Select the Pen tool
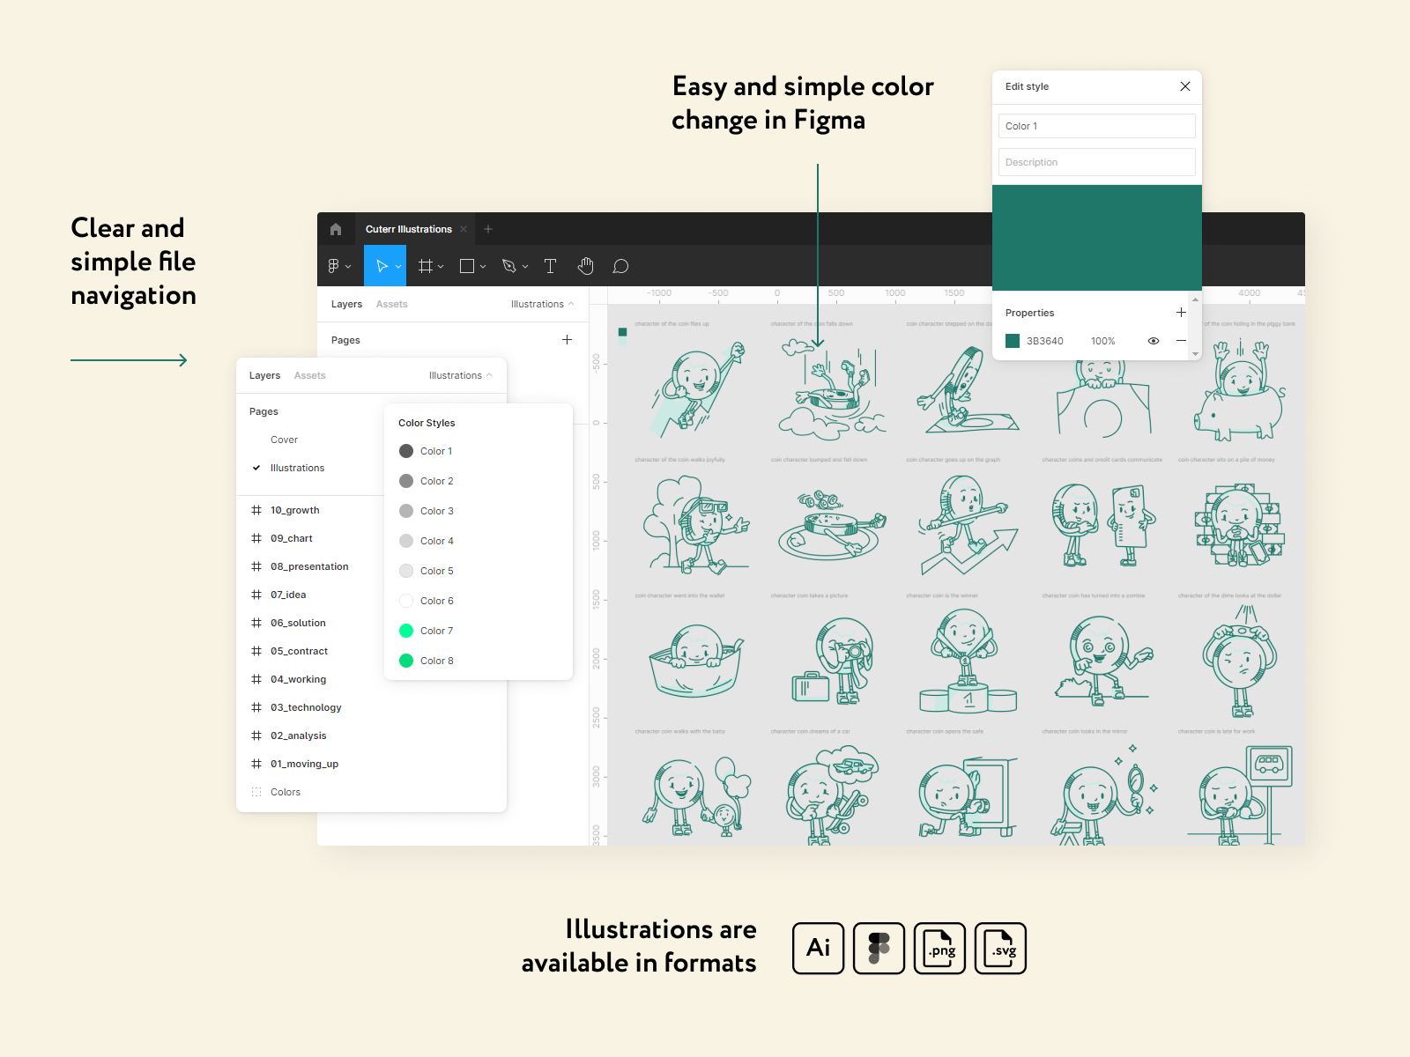Screen dimensions: 1410x1057 [508, 266]
